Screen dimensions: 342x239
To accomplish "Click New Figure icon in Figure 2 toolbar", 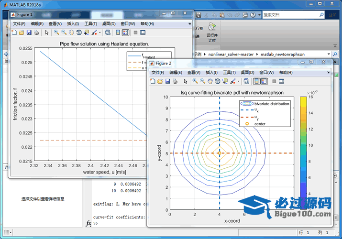I will click(x=153, y=81).
